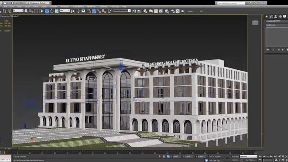The width and height of the screenshot is (288, 162).
Task: Click Edit Named Selection Sets icon
Action: coord(110,11)
